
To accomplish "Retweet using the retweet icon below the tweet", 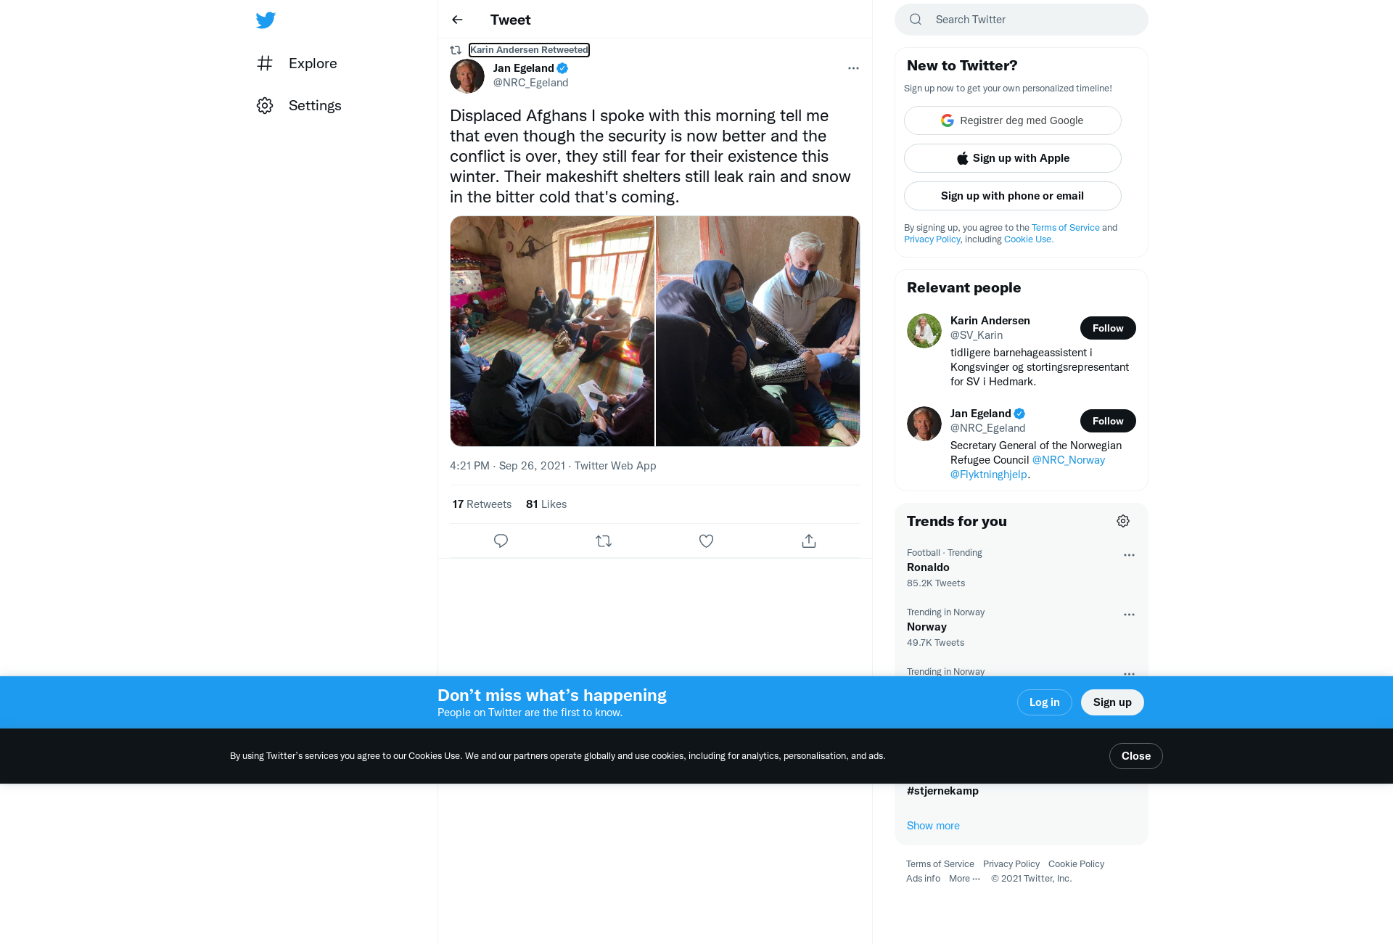I will point(604,541).
